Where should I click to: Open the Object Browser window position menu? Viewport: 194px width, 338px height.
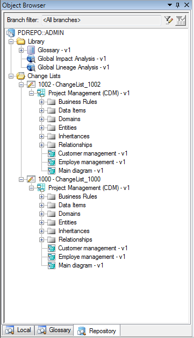pos(170,5)
